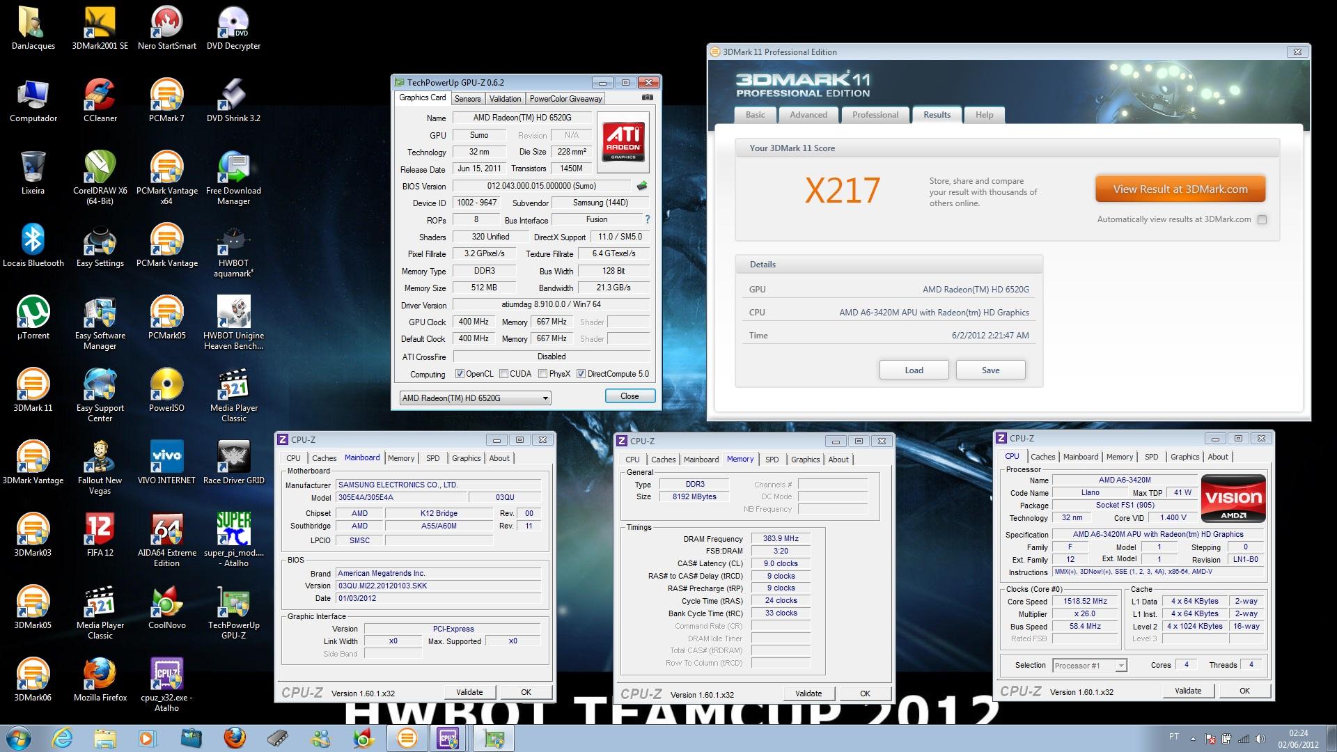Open the Help tab in 3DMark 11

[x=984, y=115]
